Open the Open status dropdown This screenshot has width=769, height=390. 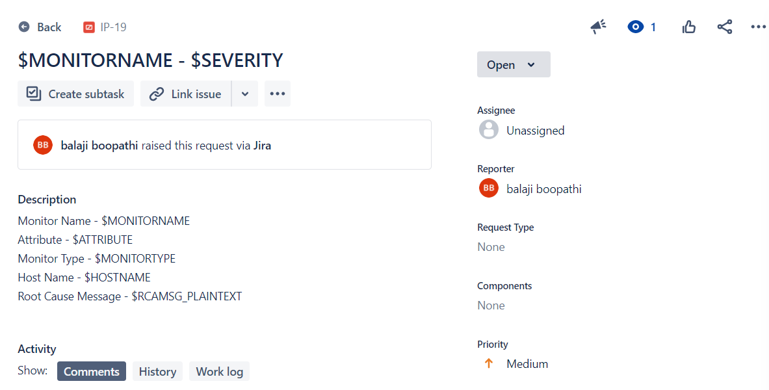coord(514,64)
